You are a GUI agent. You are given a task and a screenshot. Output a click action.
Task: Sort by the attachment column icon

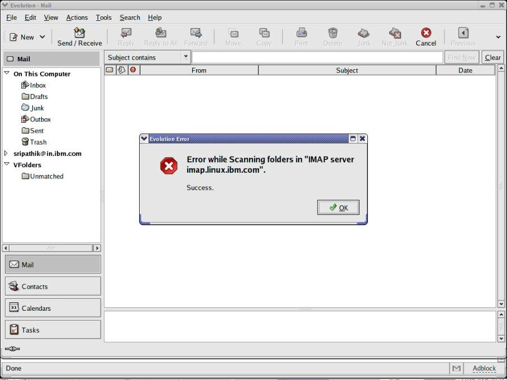pos(122,70)
